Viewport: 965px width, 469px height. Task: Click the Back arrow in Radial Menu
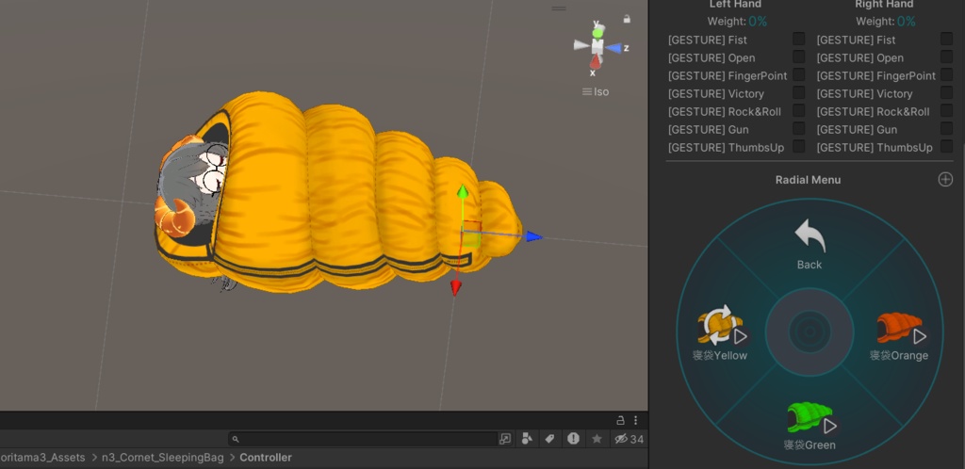point(810,236)
